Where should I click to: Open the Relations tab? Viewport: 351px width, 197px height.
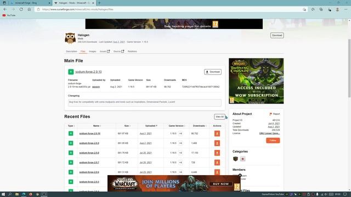click(132, 51)
